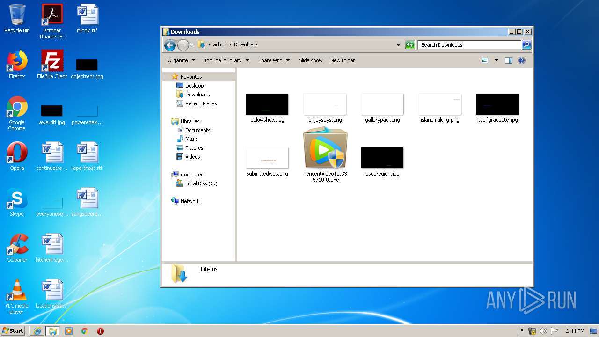Open Pictures library
The width and height of the screenshot is (599, 337).
coord(194,148)
